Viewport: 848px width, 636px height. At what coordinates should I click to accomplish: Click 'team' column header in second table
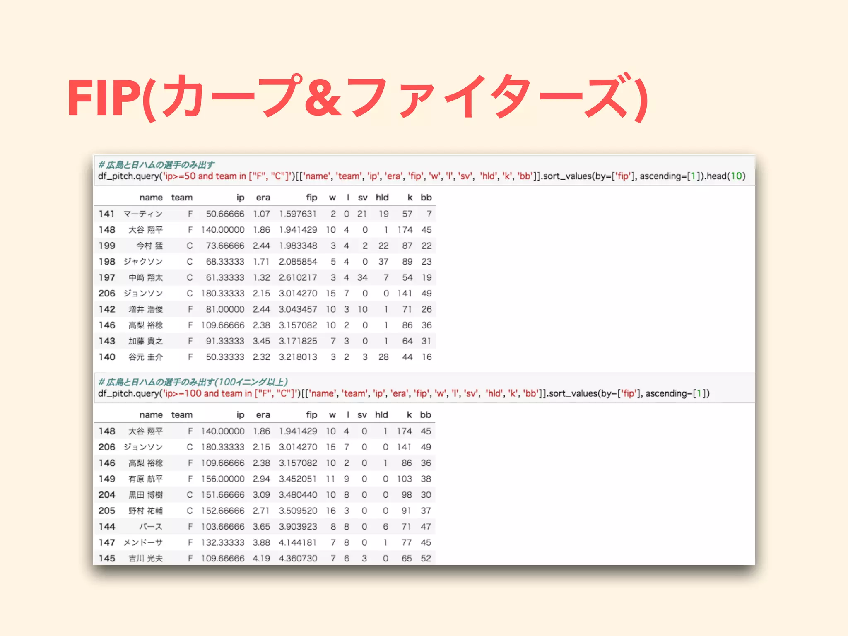[x=182, y=415]
